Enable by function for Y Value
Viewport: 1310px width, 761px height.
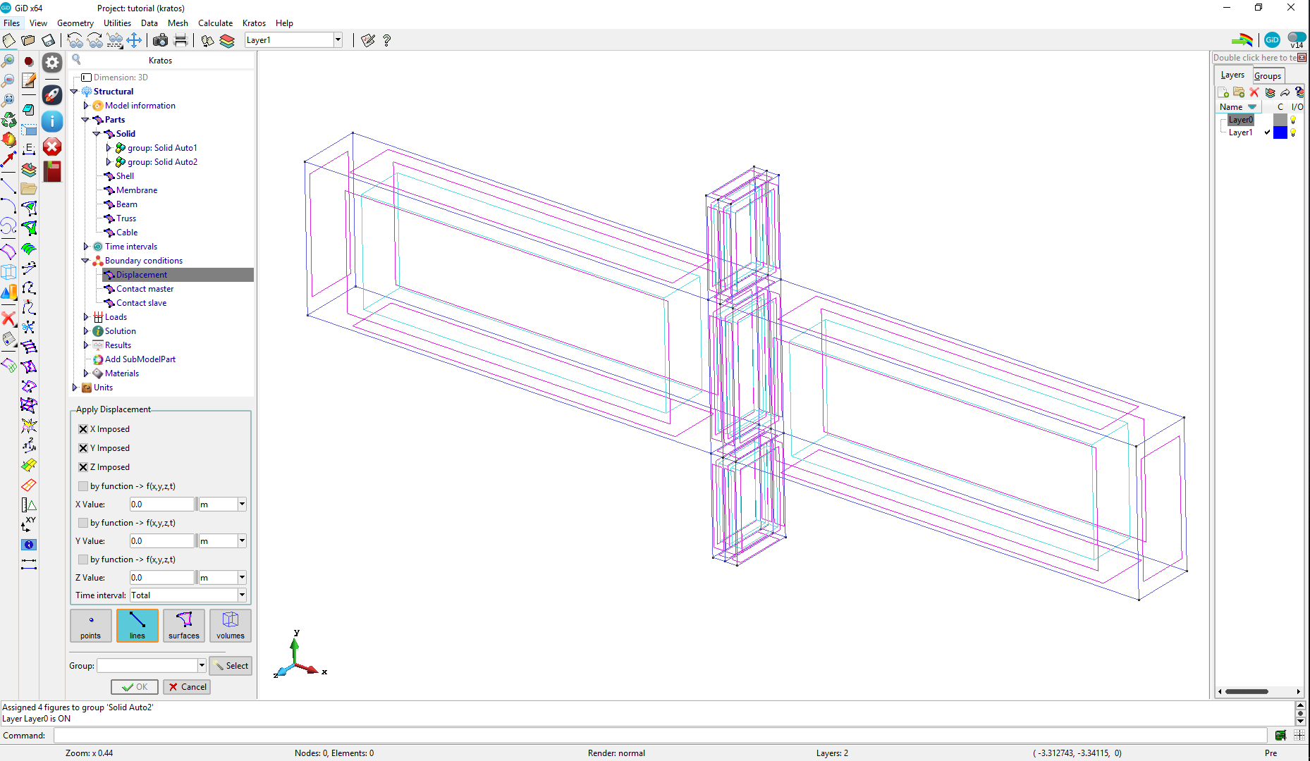(x=83, y=523)
